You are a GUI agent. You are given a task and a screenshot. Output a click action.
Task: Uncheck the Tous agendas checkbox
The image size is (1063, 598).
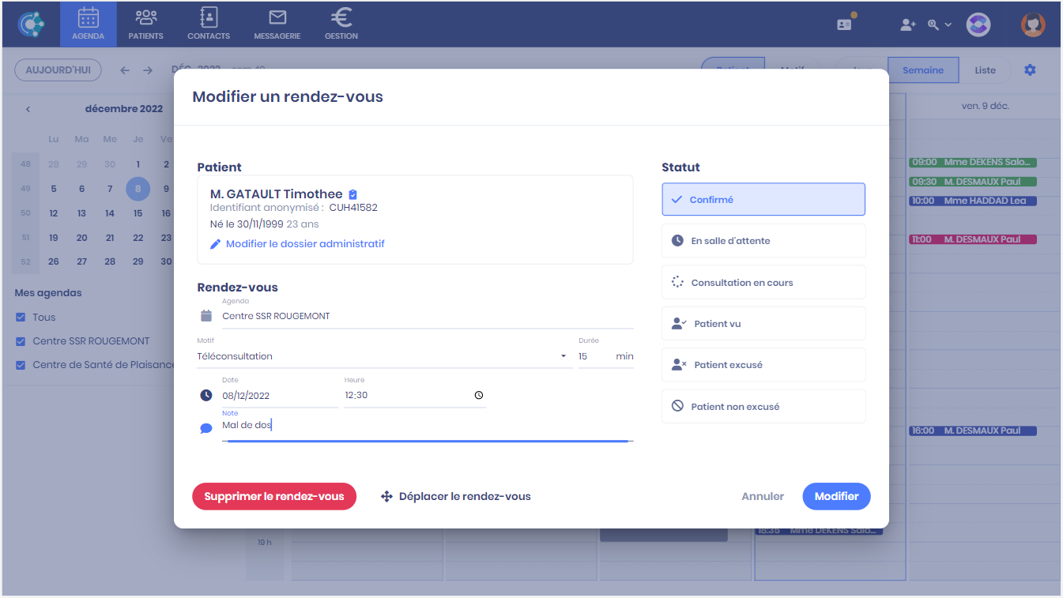point(21,318)
